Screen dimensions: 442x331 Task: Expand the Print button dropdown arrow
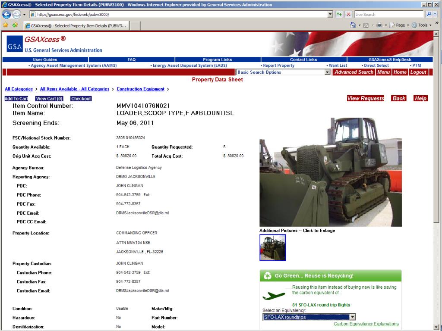click(x=385, y=25)
